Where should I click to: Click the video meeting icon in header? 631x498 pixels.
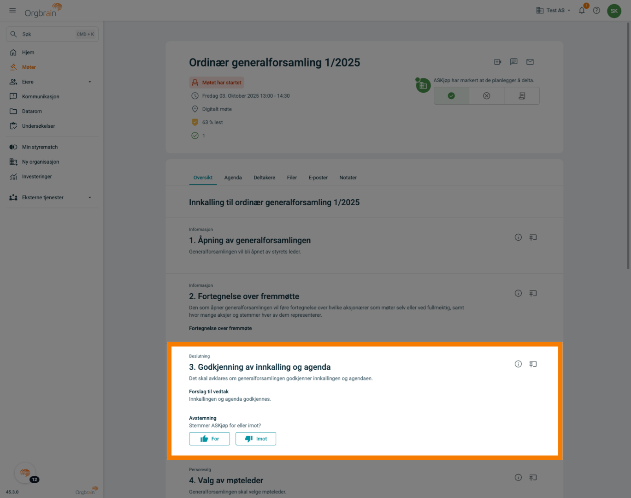498,62
